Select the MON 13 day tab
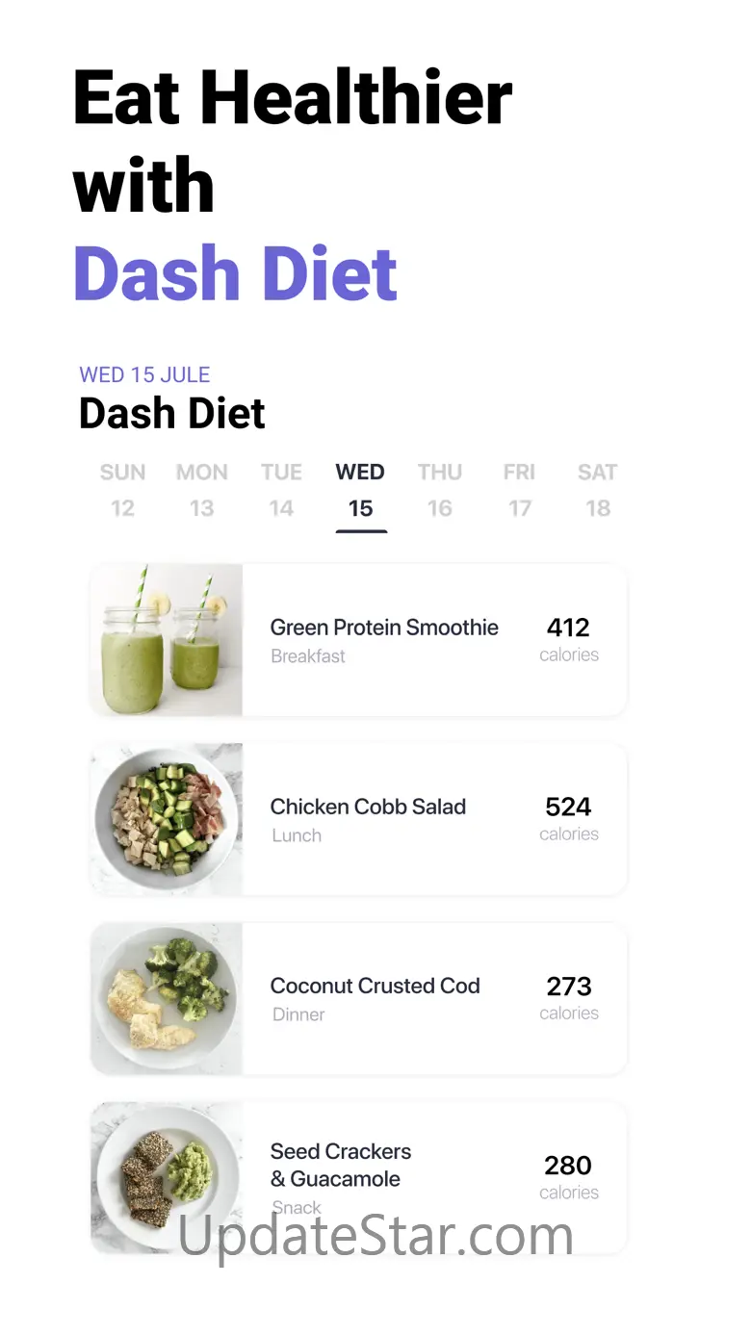This screenshot has height=1335, width=751. (201, 490)
